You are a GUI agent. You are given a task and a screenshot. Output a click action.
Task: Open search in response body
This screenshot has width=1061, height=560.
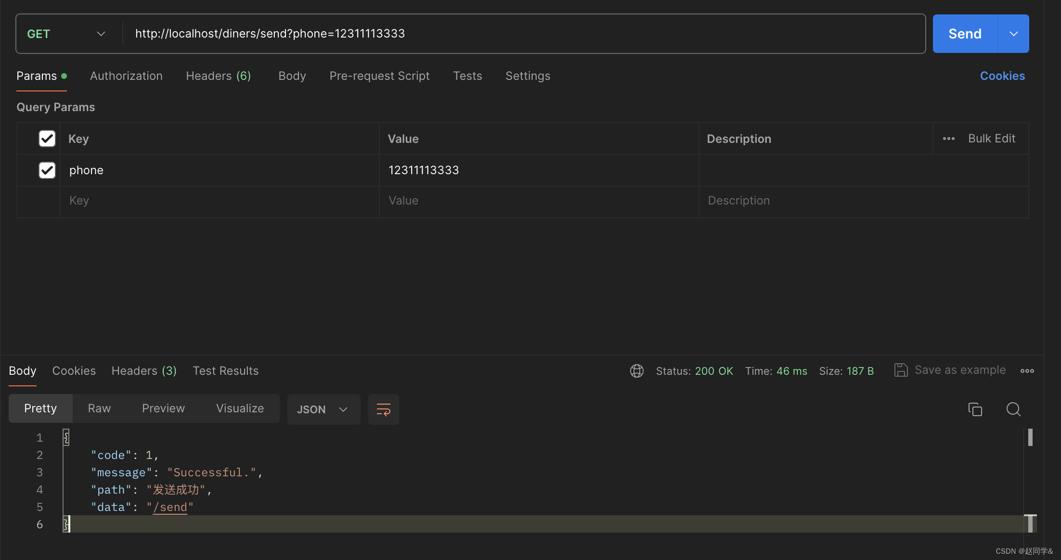[1013, 409]
